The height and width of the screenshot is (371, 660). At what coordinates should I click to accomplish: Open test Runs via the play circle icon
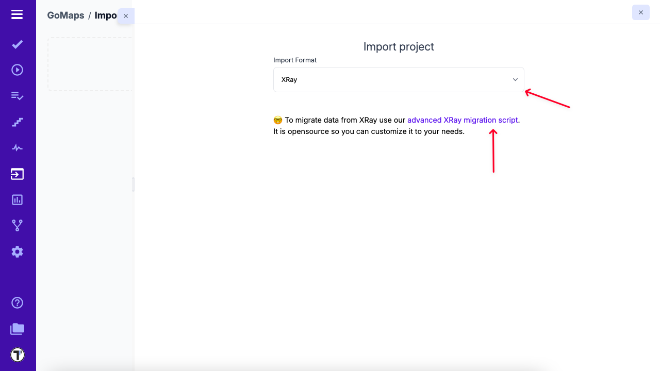(17, 70)
